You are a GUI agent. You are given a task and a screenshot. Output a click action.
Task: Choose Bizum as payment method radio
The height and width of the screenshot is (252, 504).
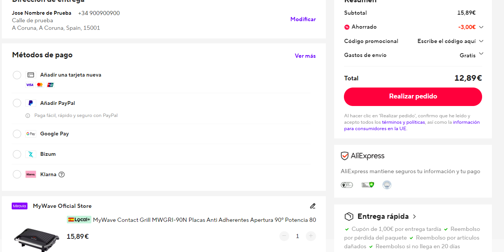pyautogui.click(x=17, y=154)
